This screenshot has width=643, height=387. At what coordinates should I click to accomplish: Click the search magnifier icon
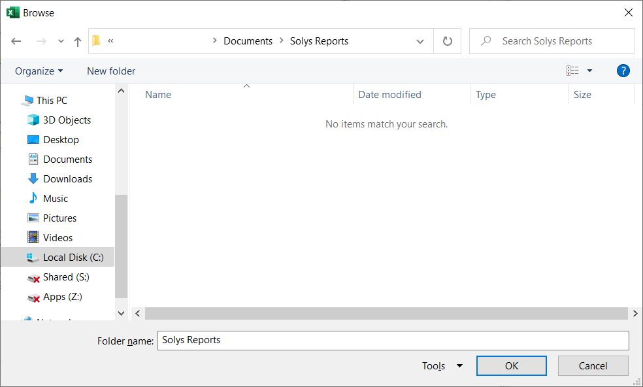point(486,41)
